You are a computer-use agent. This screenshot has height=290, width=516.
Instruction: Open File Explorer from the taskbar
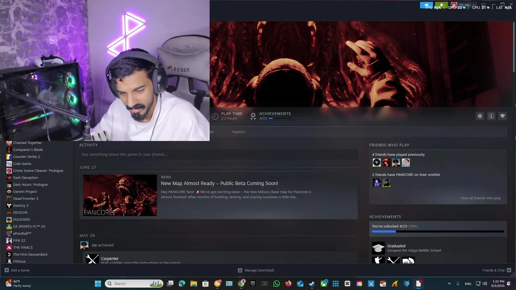[193, 284]
